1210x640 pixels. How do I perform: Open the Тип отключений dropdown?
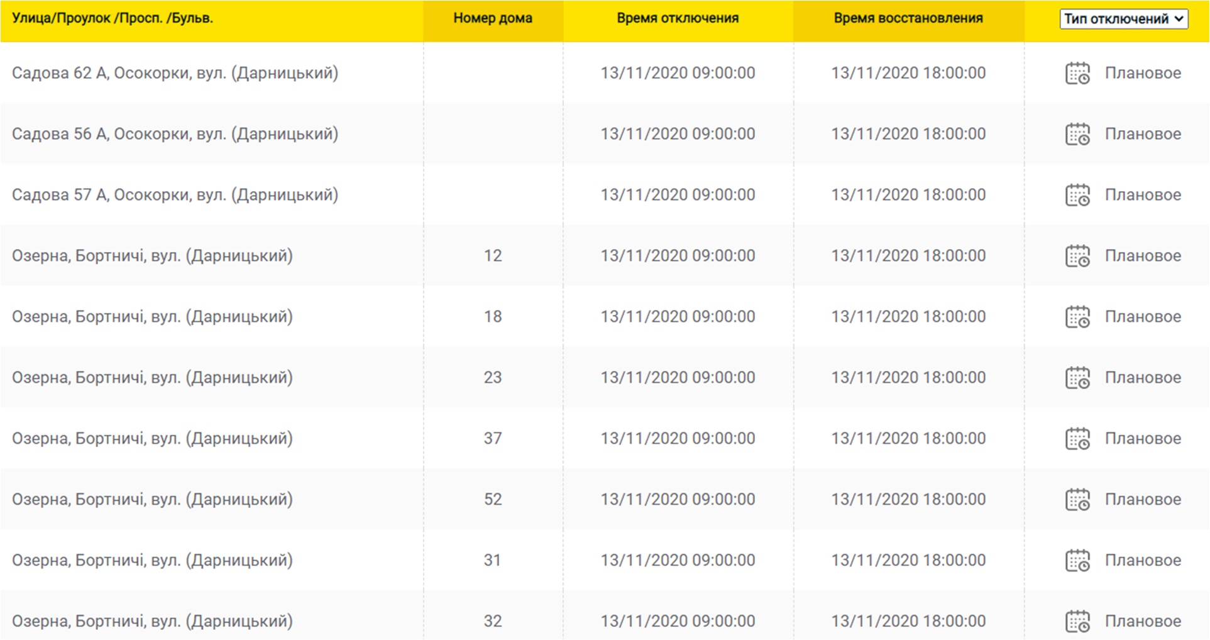(x=1123, y=19)
